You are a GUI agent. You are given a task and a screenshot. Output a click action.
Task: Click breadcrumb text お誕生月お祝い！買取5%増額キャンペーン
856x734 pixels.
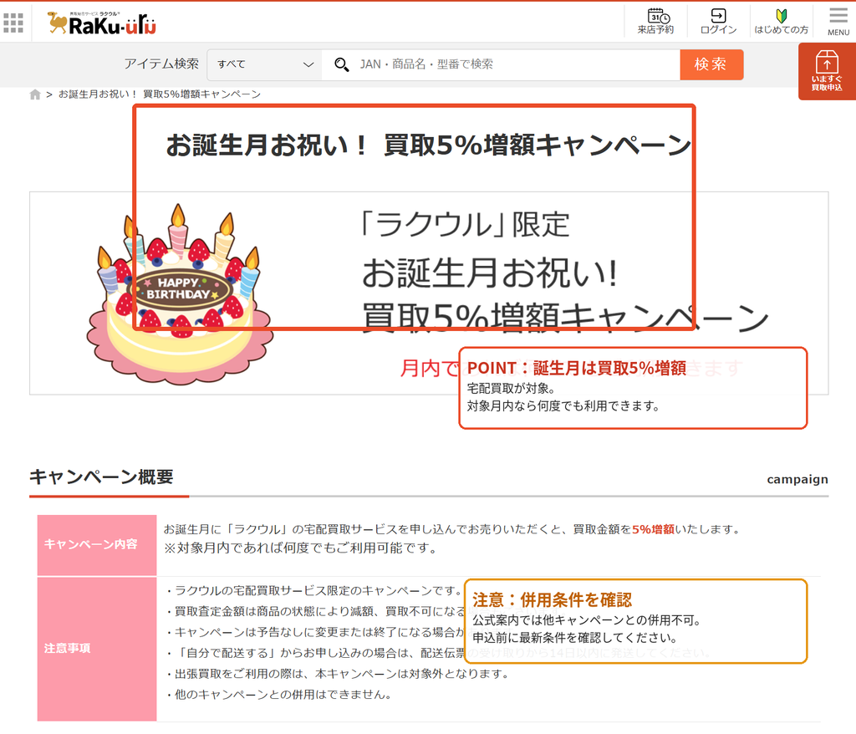pyautogui.click(x=160, y=94)
